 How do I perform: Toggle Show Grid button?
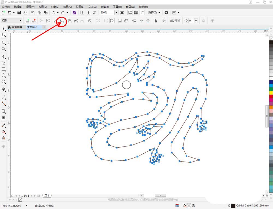tap(136, 13)
